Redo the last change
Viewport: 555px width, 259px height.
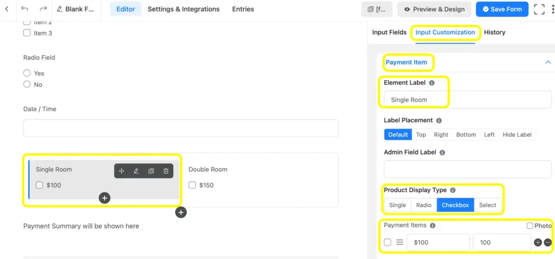(x=43, y=9)
